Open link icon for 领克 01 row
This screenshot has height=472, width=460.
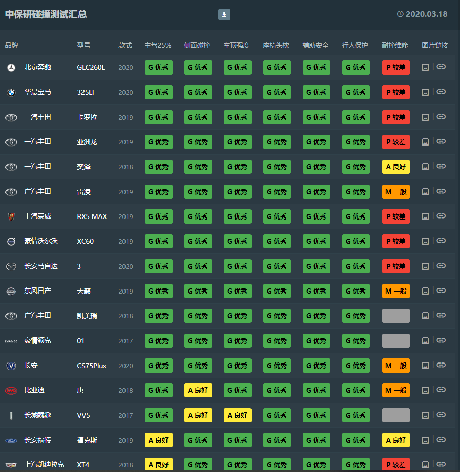pyautogui.click(x=441, y=340)
